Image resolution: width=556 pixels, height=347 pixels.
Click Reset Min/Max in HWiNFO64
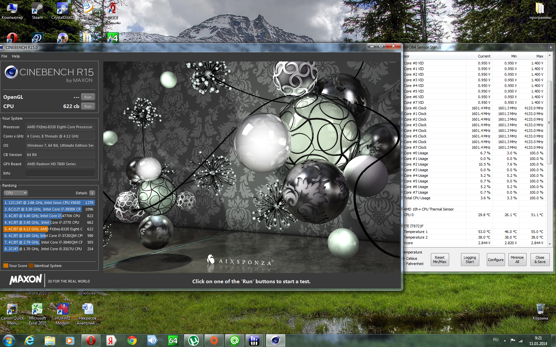[440, 260]
